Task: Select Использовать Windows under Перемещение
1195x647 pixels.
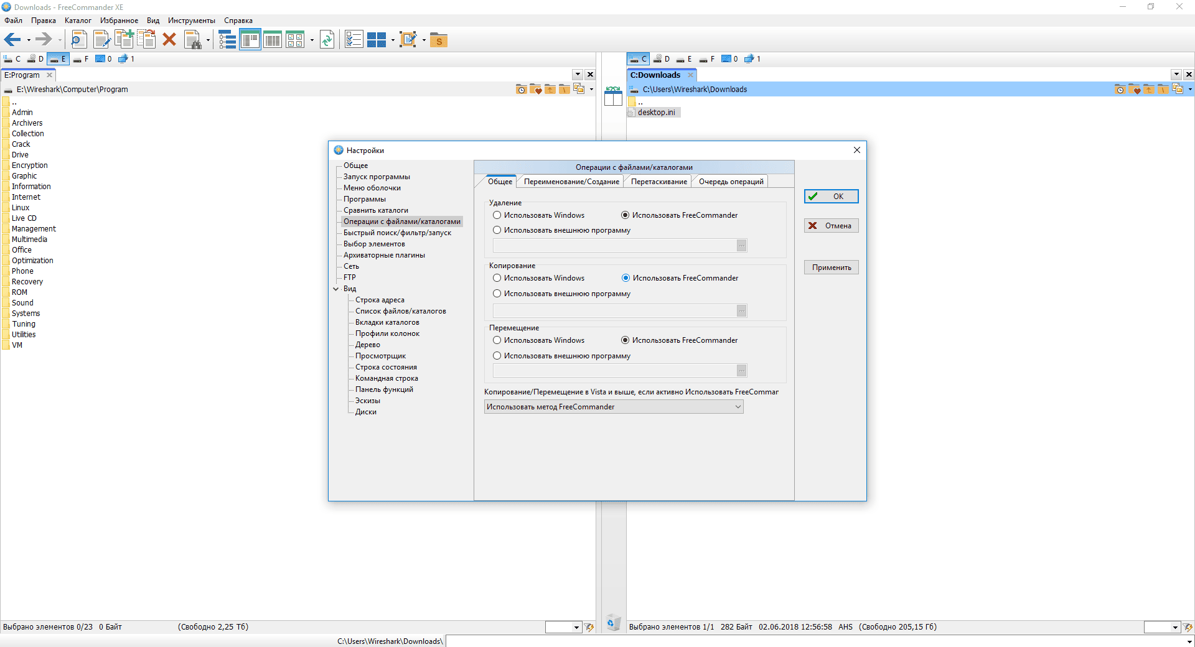Action: tap(538, 340)
